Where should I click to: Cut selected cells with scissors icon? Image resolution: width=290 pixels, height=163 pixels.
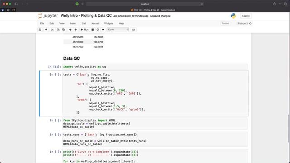coord(53,29)
